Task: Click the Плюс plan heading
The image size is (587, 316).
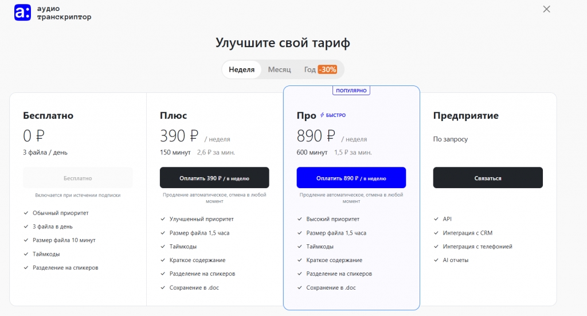Action: (173, 115)
